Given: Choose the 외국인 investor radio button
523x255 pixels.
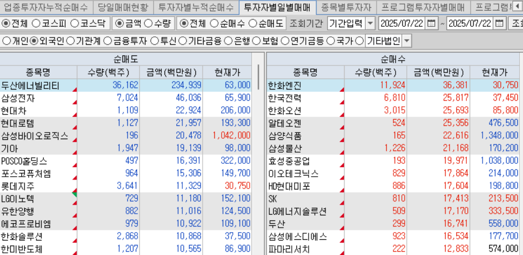Looking at the screenshot, I should click(34, 41).
